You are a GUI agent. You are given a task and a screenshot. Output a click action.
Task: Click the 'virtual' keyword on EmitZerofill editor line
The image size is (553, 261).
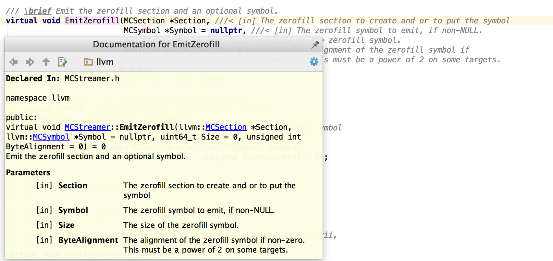(22, 21)
